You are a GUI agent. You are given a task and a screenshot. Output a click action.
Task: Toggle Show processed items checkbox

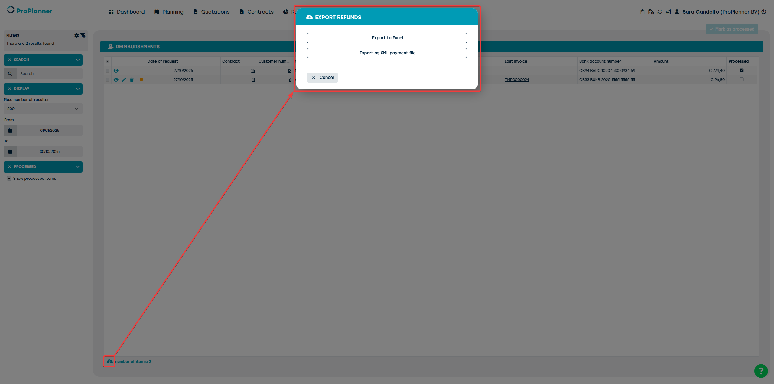(x=9, y=179)
